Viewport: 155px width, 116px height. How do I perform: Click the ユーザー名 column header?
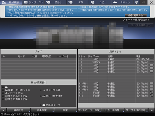[62, 57]
